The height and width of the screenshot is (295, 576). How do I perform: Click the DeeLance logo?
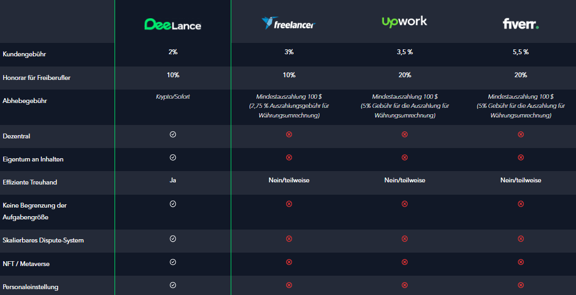pos(173,24)
